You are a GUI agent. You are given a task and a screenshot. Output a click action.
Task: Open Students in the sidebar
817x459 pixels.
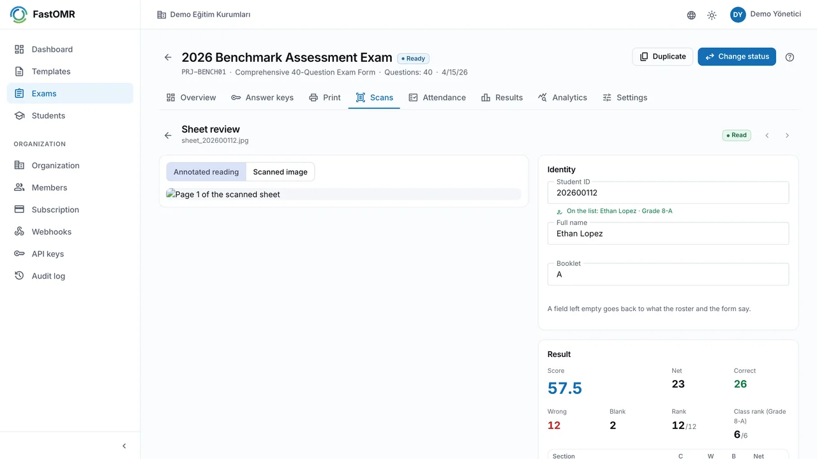pos(70,115)
